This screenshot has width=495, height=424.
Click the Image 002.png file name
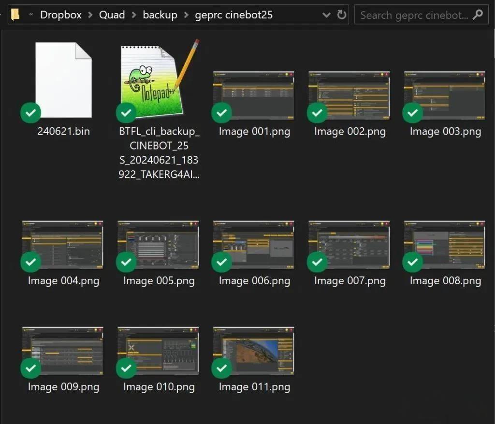pos(350,131)
